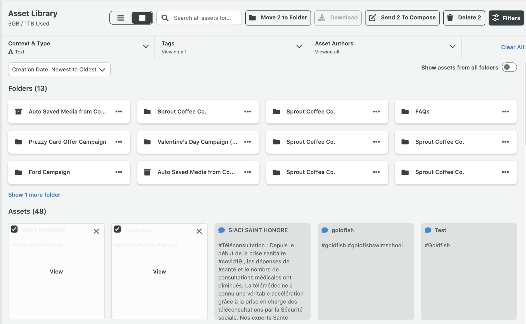This screenshot has width=526, height=324.
Task: Click the speech bubble icon on goldfish asset
Action: (325, 230)
